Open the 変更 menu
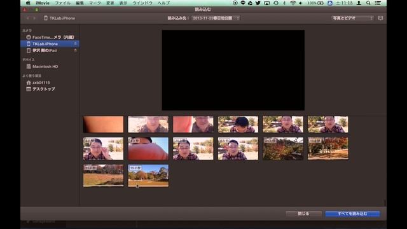The width and height of the screenshot is (407, 229). tap(110, 3)
